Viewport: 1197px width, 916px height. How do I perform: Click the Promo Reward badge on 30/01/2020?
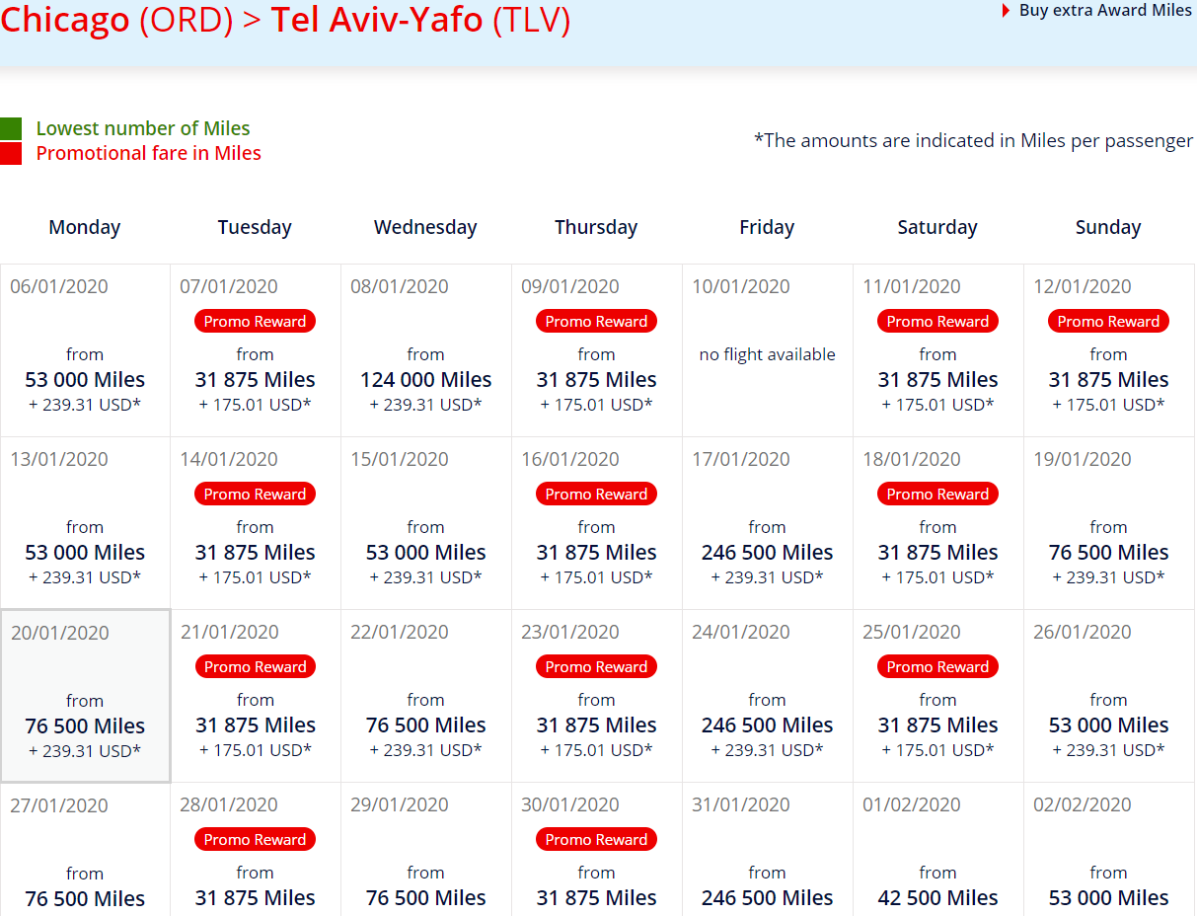tap(597, 839)
